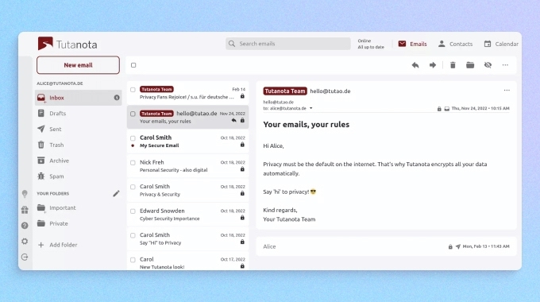The image size is (540, 302).
Task: Click the reply arrow in the toolbar
Action: (415, 65)
